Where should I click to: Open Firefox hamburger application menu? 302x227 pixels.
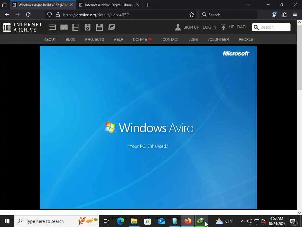pyautogui.click(x=295, y=15)
